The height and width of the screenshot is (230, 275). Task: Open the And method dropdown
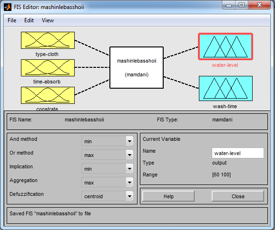(x=108, y=141)
